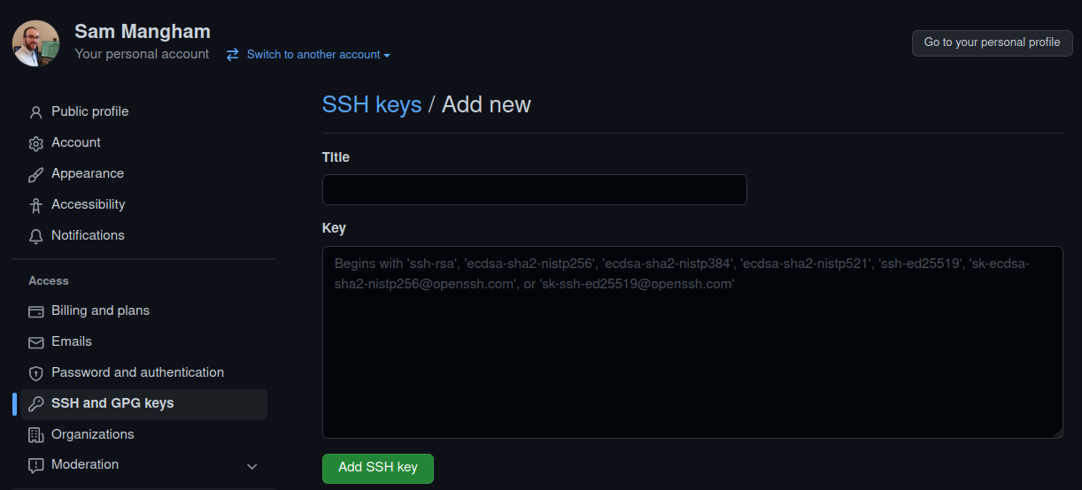
Task: Follow the SSH keys breadcrumb link
Action: pos(372,104)
